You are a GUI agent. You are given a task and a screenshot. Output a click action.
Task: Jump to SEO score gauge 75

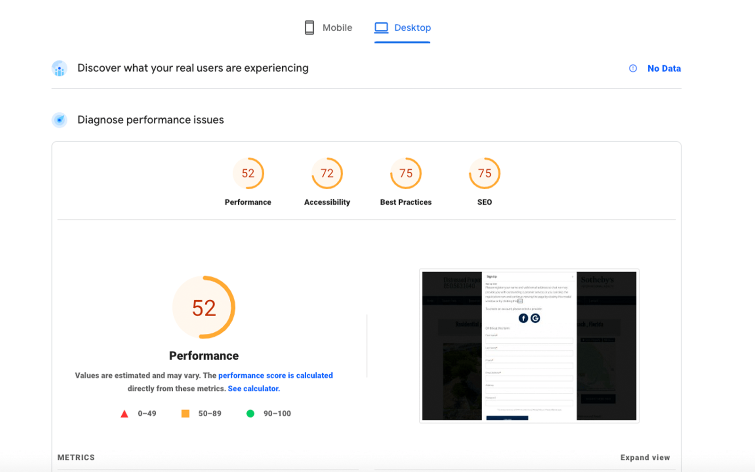pyautogui.click(x=485, y=173)
